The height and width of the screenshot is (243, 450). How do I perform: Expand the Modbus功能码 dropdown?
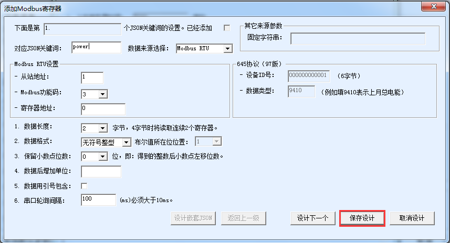95,94
